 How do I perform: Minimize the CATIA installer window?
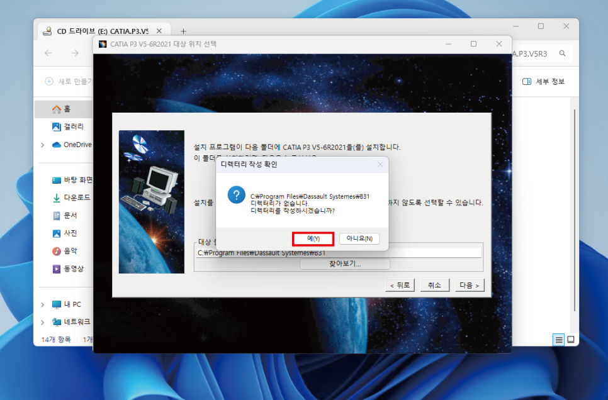coord(449,44)
